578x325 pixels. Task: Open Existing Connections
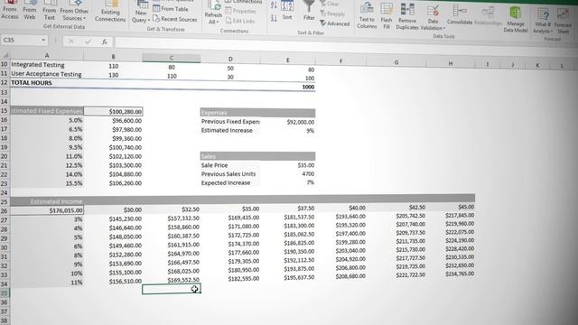[x=110, y=12]
